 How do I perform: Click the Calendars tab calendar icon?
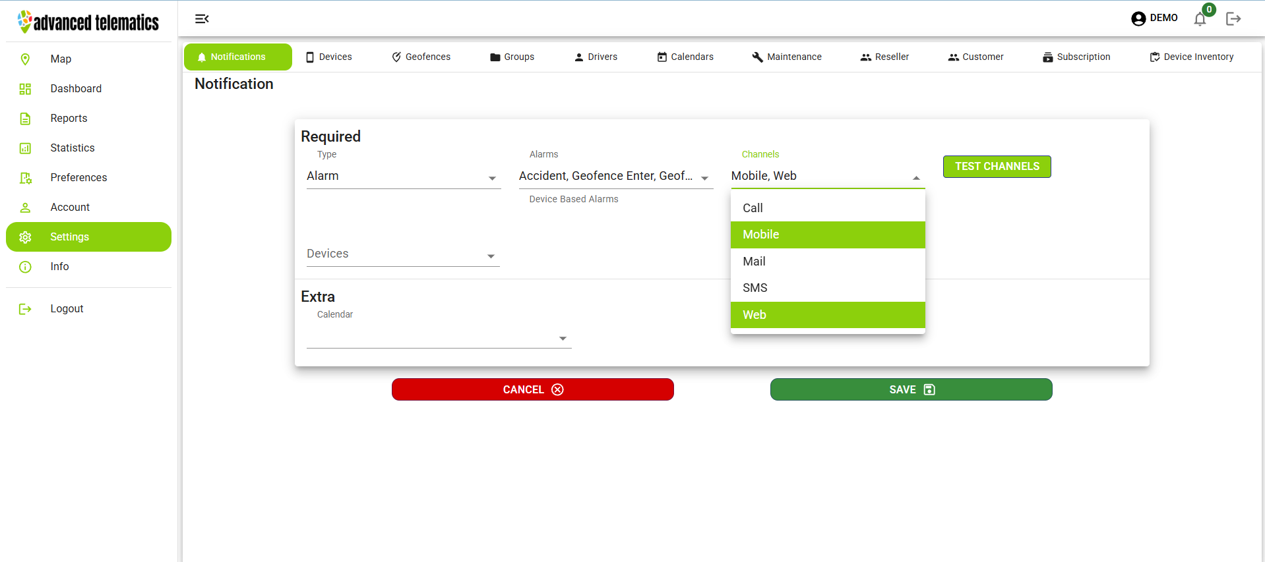point(662,57)
